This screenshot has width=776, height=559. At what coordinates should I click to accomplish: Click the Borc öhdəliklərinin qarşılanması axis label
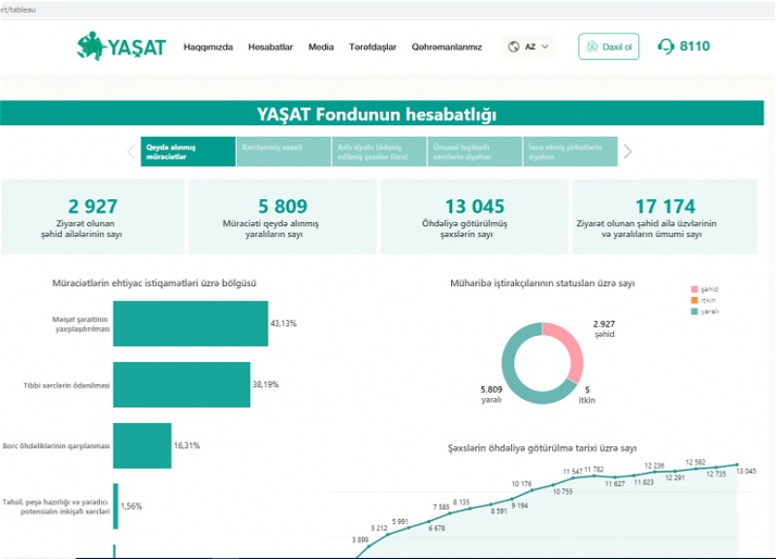point(56,446)
